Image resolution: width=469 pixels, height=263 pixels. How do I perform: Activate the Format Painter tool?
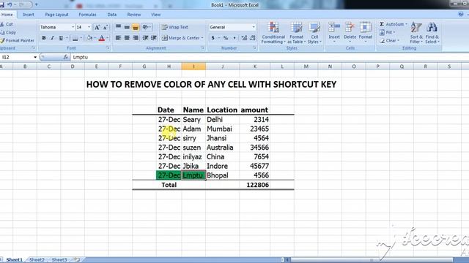[x=17, y=40]
